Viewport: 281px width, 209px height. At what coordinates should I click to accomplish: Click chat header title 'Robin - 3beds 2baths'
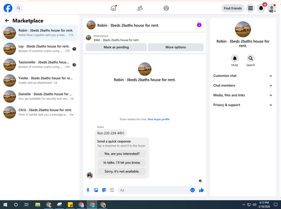[128, 25]
